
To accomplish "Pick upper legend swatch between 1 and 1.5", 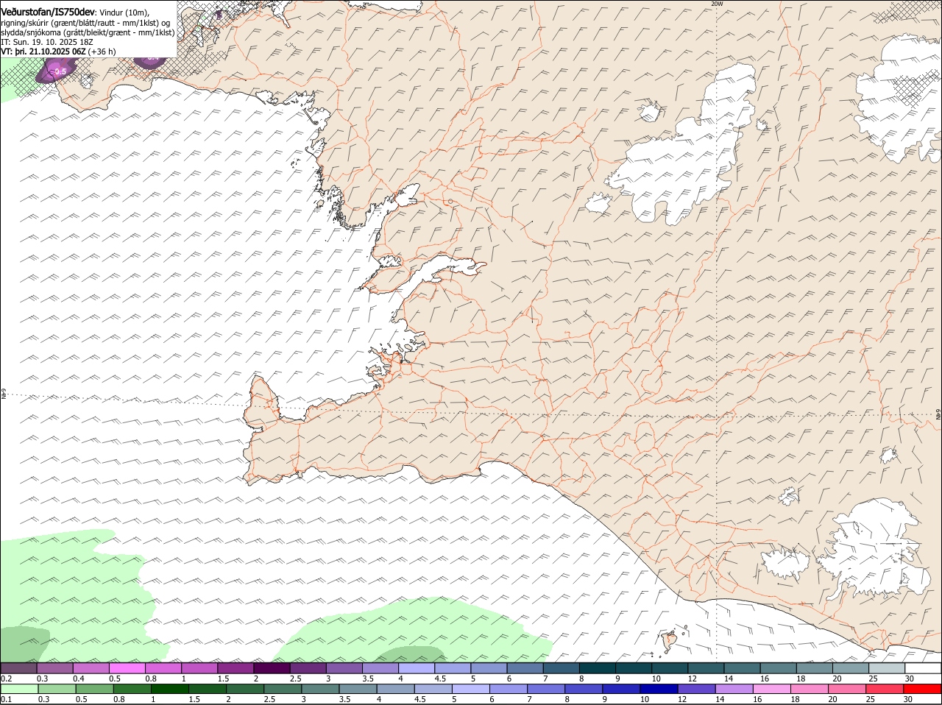I will [199, 668].
